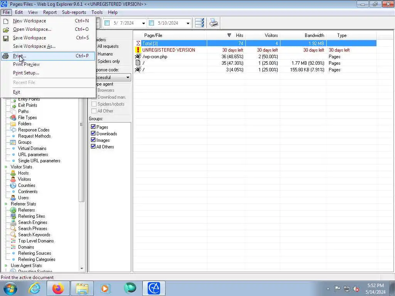The height and width of the screenshot is (296, 395).
Task: Open Windows Media Player taskbar icon
Action: point(105,288)
